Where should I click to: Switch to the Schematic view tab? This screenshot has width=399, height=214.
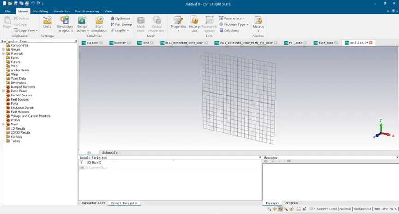click(x=110, y=153)
